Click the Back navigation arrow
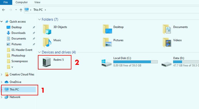The height and width of the screenshot is (109, 199). [4, 10]
